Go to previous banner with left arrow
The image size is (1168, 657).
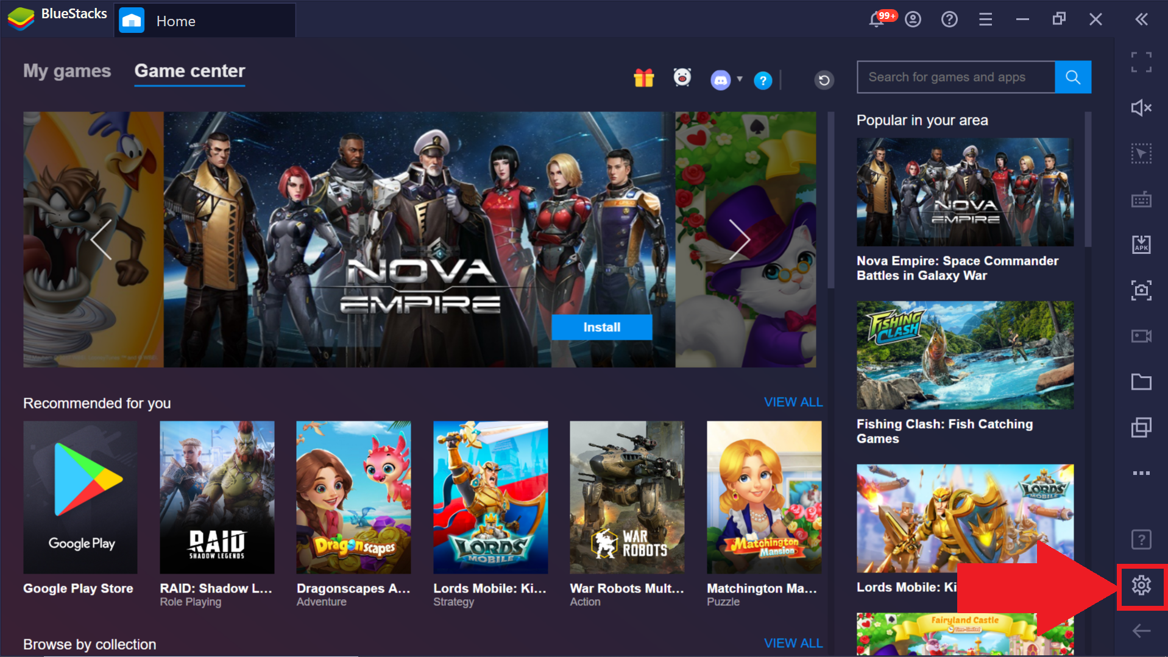(102, 239)
